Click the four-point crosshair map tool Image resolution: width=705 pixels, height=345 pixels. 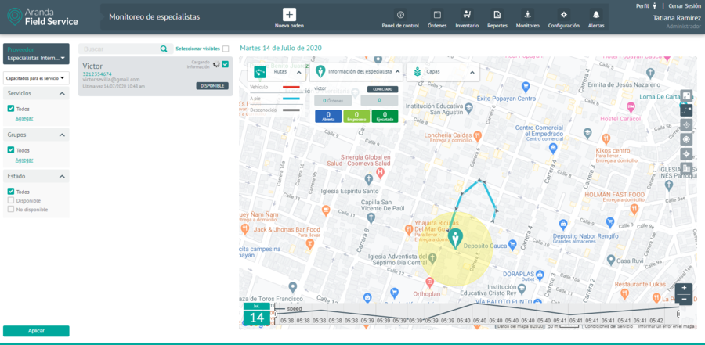[x=686, y=154]
